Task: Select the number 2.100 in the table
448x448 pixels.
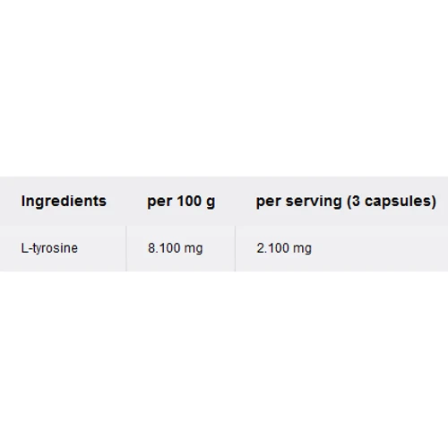Action: click(x=273, y=248)
